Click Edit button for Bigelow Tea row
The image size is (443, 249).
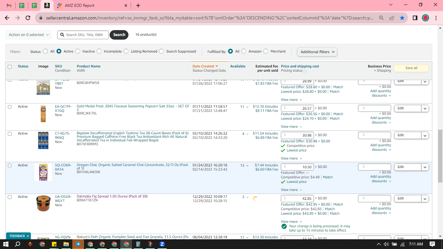(408, 136)
